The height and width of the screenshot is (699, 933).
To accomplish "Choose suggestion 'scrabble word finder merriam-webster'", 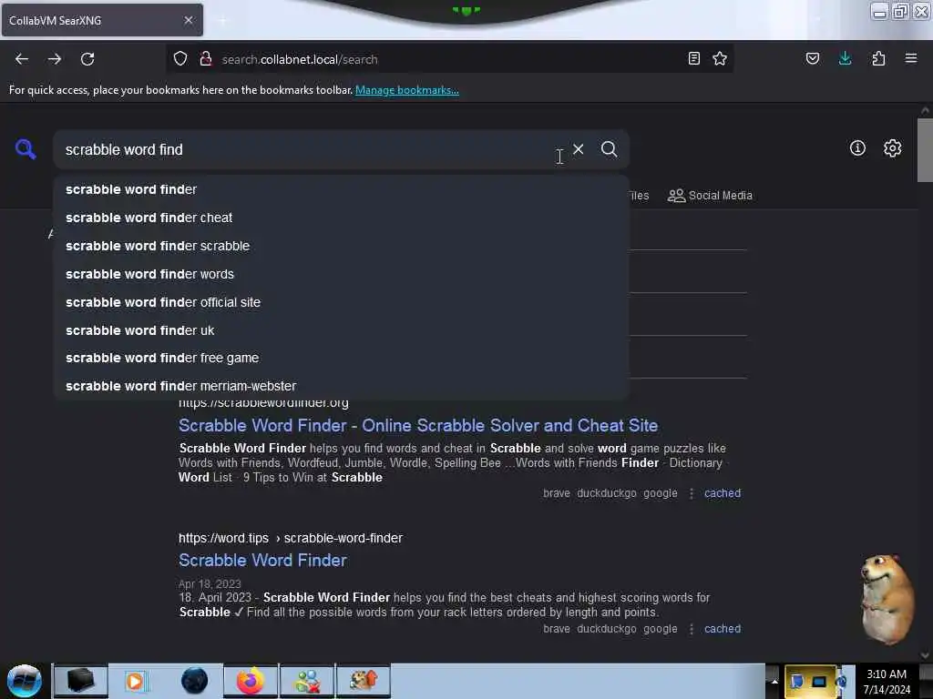I will (x=342, y=386).
